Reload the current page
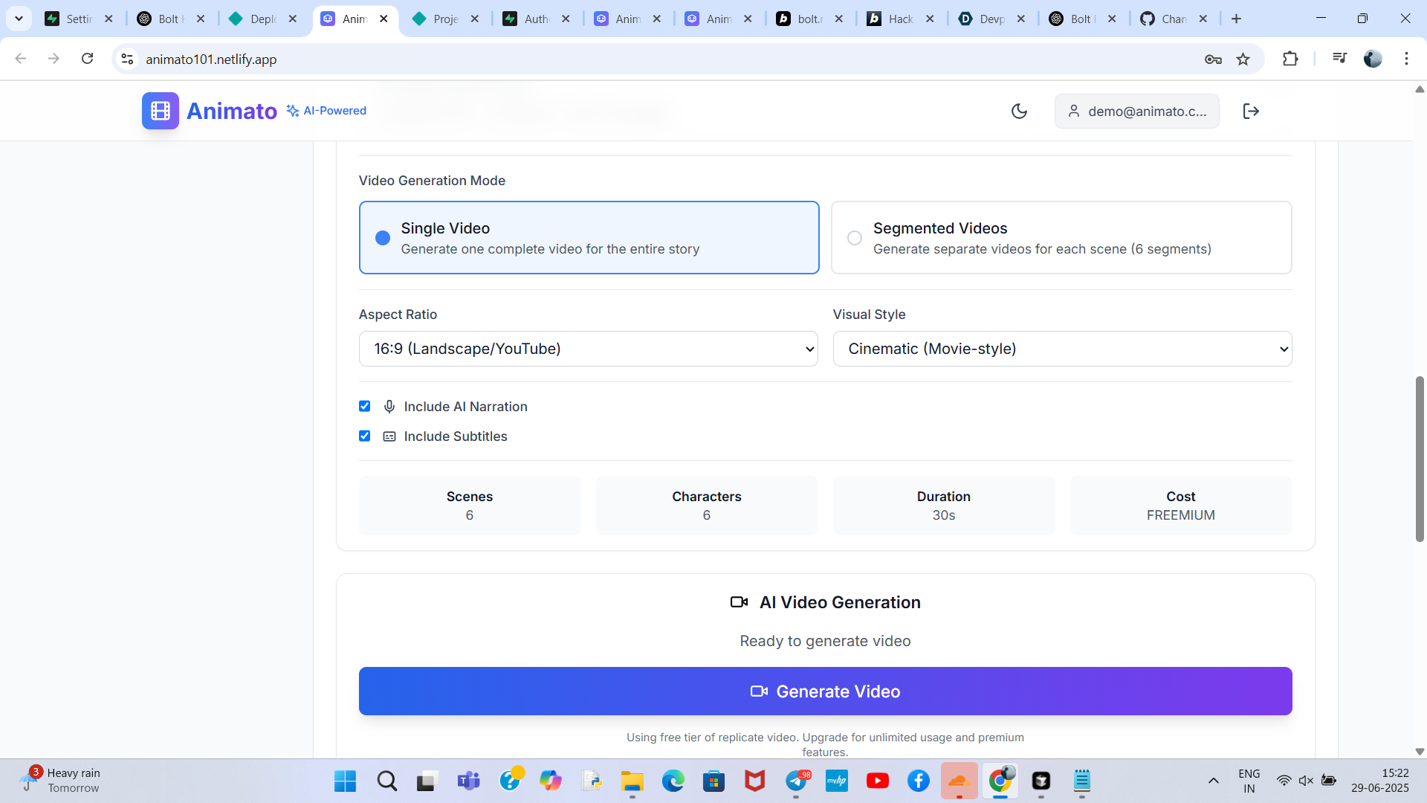 (87, 59)
